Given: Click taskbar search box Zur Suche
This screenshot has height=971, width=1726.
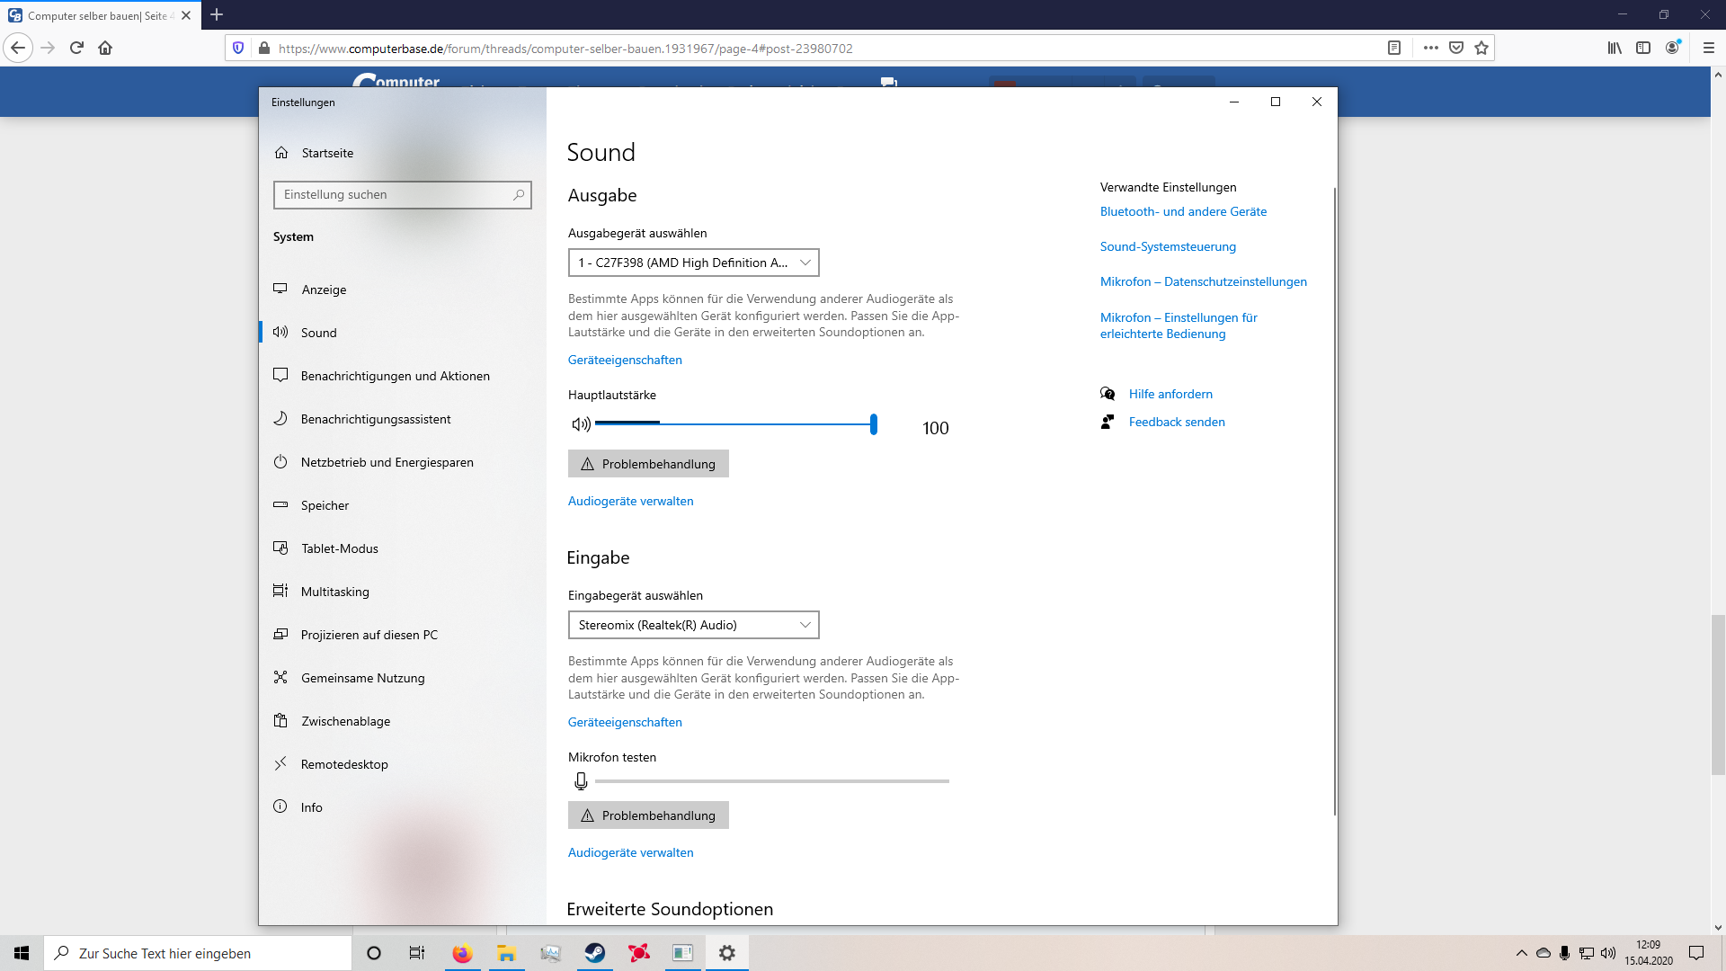Looking at the screenshot, I should click(198, 953).
